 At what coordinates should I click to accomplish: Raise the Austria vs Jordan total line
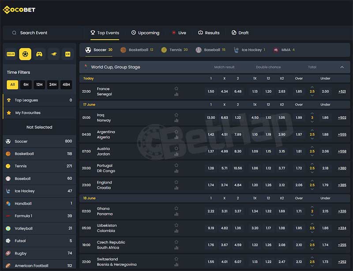312,147
